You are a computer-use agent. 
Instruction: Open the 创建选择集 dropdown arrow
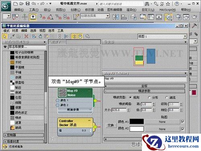tap(108, 16)
